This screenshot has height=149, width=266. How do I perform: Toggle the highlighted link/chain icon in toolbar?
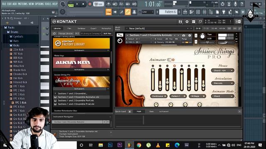pos(128,12)
